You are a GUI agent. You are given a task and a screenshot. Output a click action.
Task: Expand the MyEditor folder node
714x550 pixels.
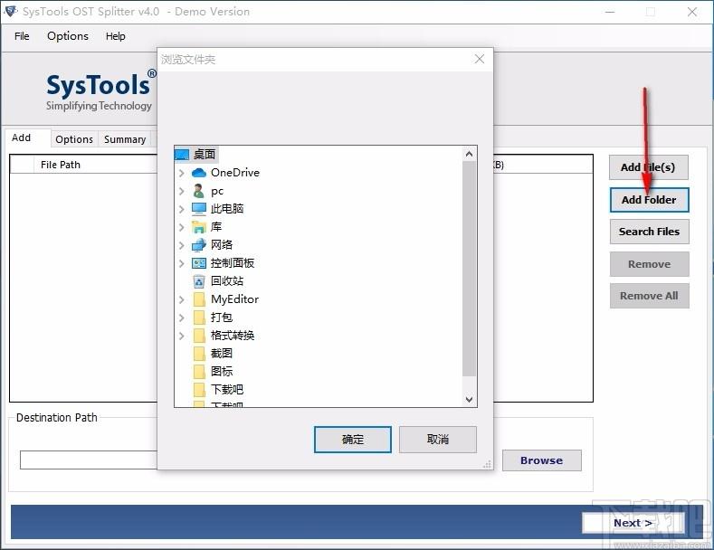[182, 299]
